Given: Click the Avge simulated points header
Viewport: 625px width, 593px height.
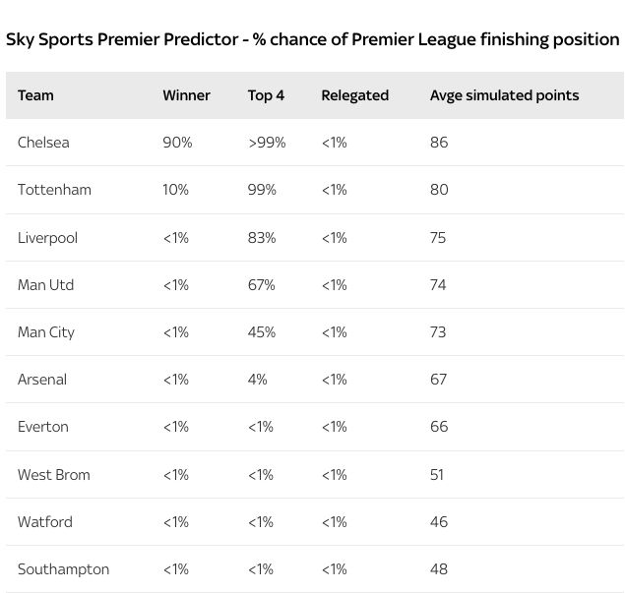Looking at the screenshot, I should pos(504,95).
